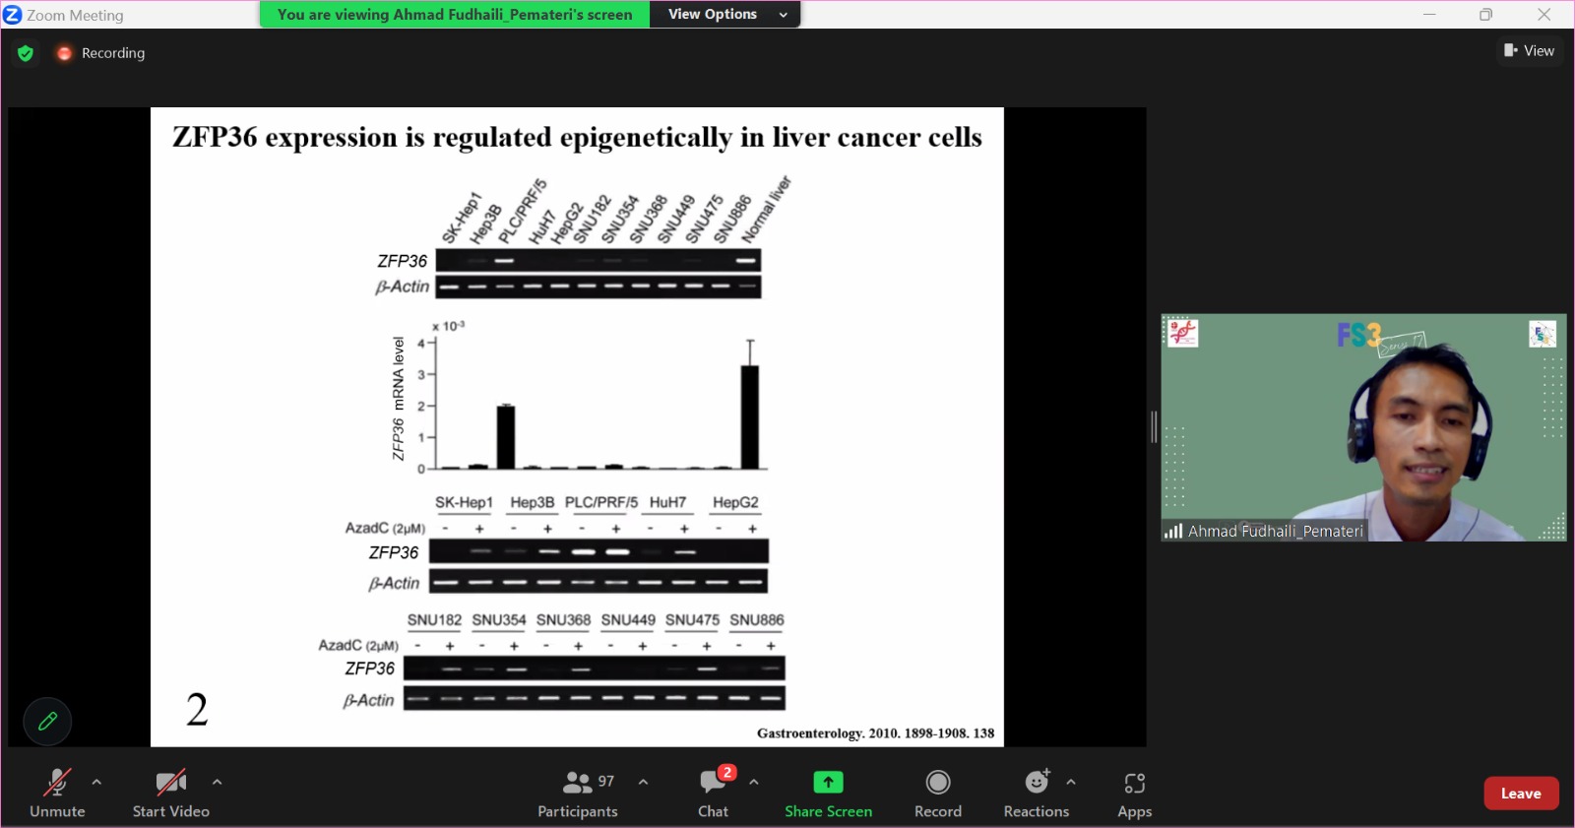Expand the arrow next to Participants
Viewport: 1575px width, 828px height.
[x=643, y=782]
